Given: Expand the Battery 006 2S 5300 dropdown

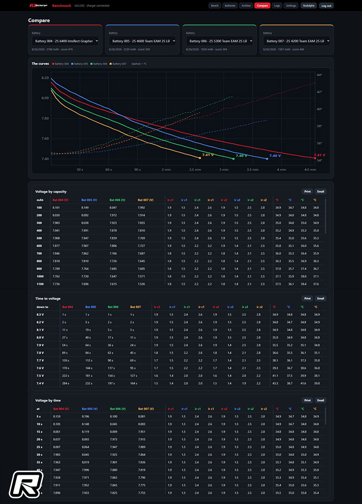Looking at the screenshot, I should coord(220,41).
